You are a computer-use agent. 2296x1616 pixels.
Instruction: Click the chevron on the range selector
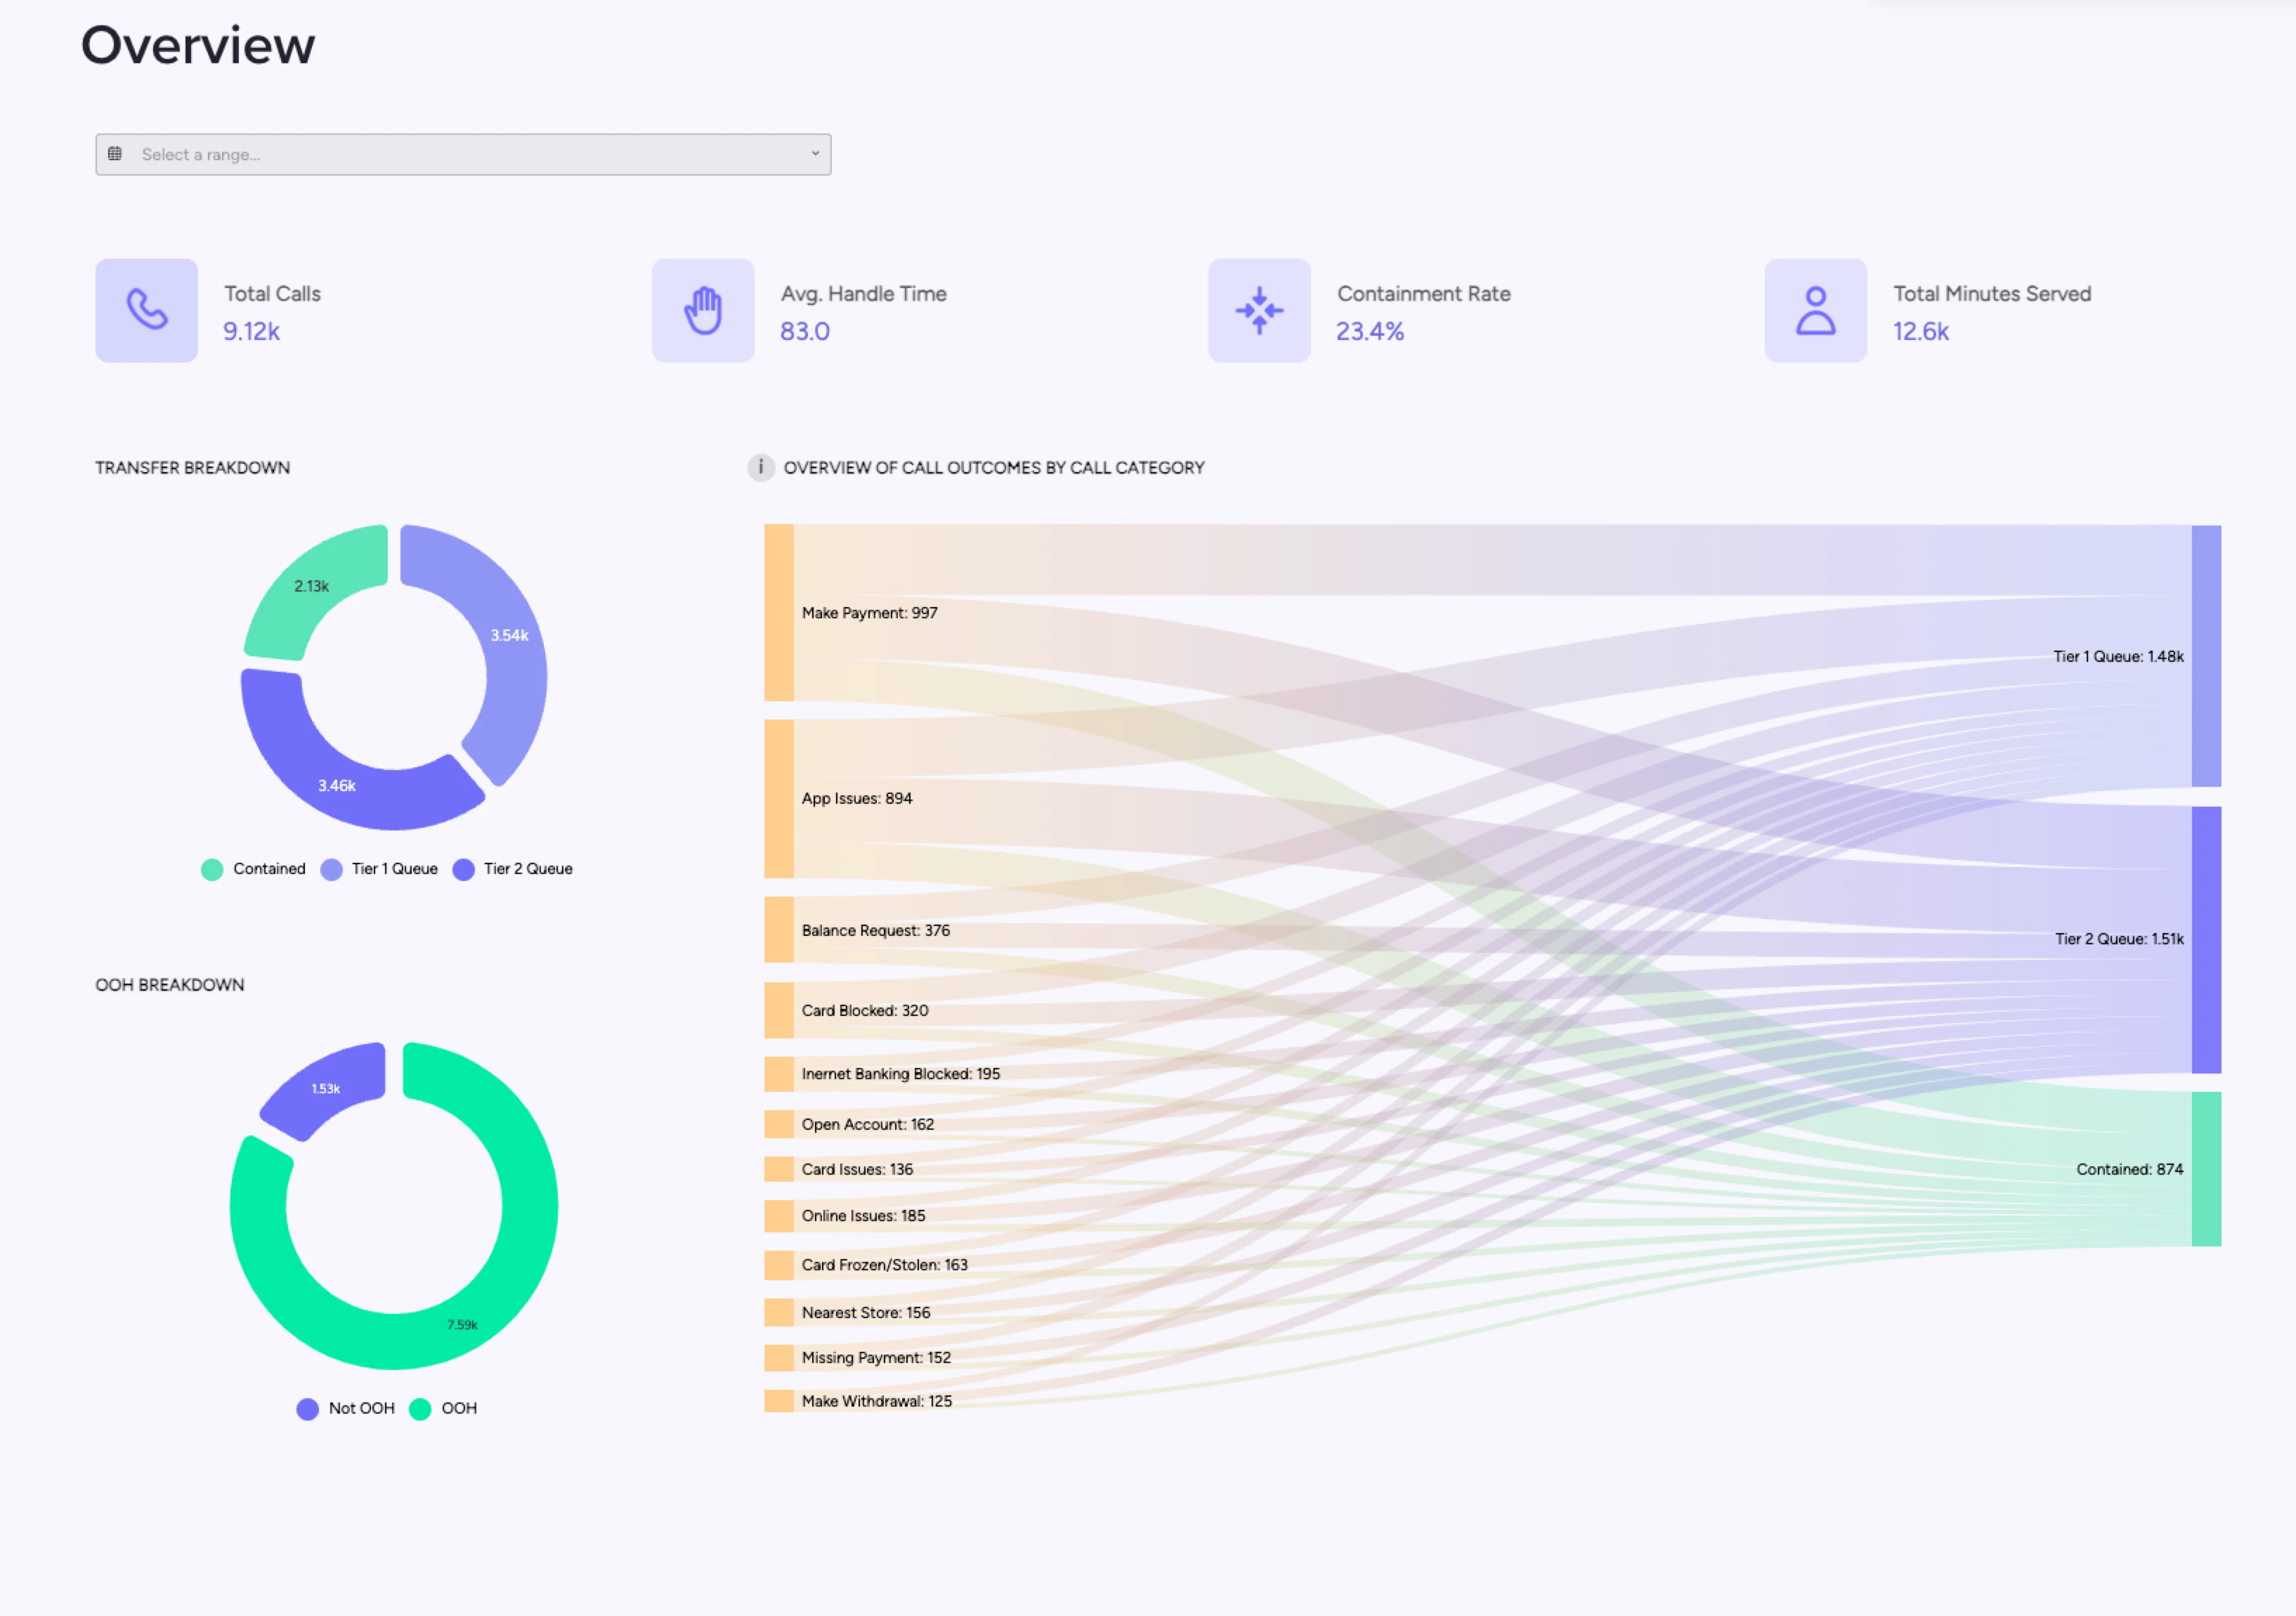tap(815, 154)
